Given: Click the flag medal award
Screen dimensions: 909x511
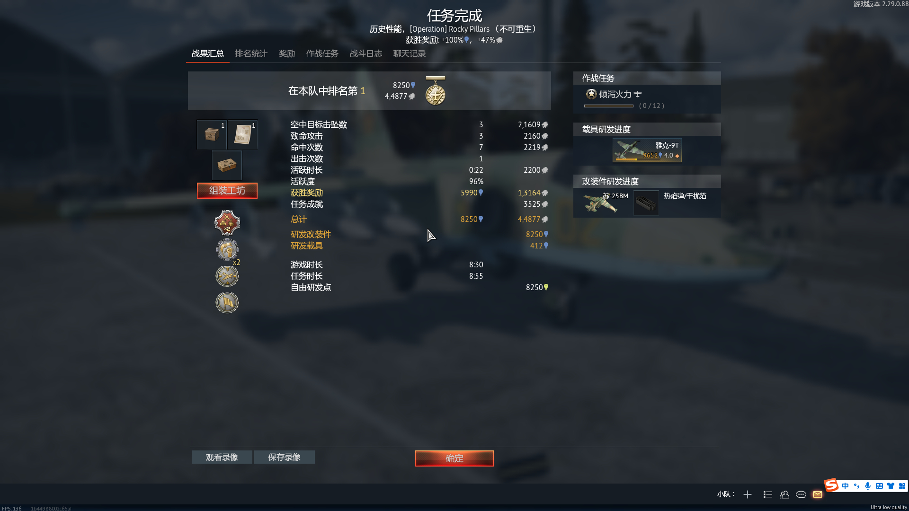Looking at the screenshot, I should pyautogui.click(x=227, y=302).
